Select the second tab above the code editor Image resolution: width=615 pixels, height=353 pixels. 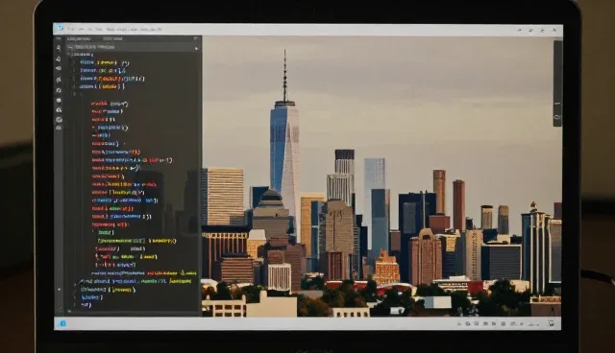pos(112,38)
